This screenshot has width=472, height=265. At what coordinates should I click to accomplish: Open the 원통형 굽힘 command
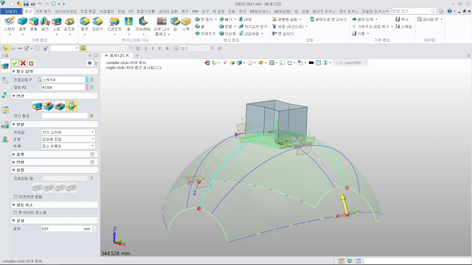tap(287, 20)
